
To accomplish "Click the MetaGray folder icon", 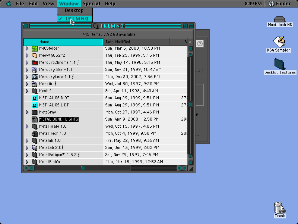I will (x=34, y=112).
